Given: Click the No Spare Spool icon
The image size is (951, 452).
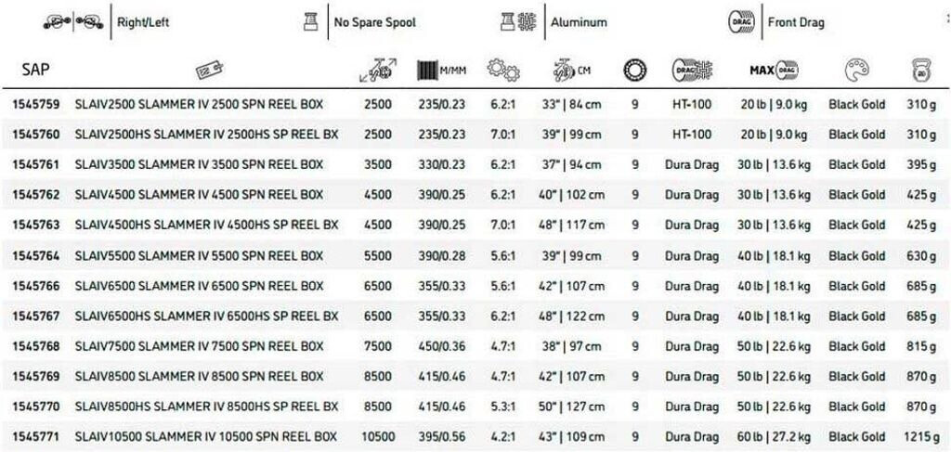Looking at the screenshot, I should pos(311,21).
